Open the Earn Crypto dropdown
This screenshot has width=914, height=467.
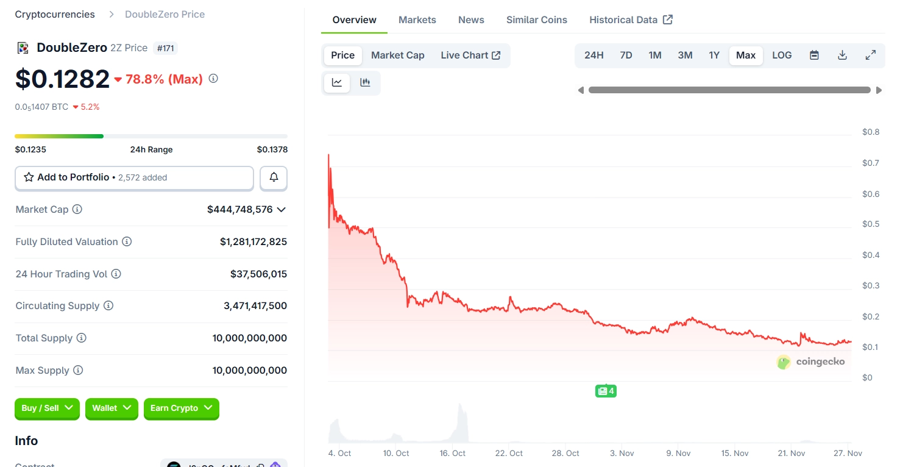181,408
